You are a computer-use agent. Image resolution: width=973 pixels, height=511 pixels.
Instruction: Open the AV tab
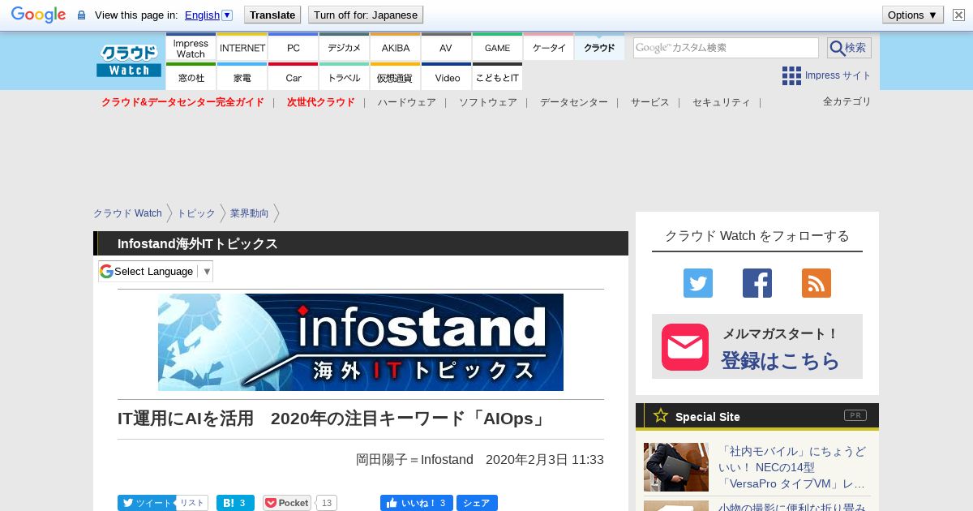tap(446, 48)
